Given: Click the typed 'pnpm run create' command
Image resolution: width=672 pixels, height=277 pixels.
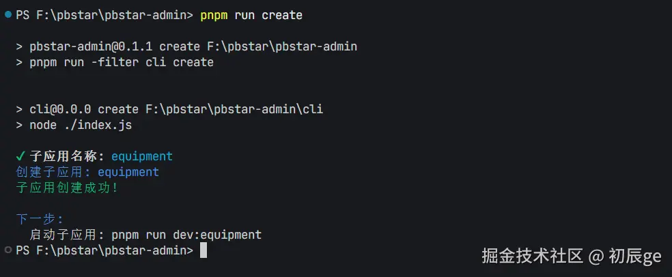Looking at the screenshot, I should [251, 14].
